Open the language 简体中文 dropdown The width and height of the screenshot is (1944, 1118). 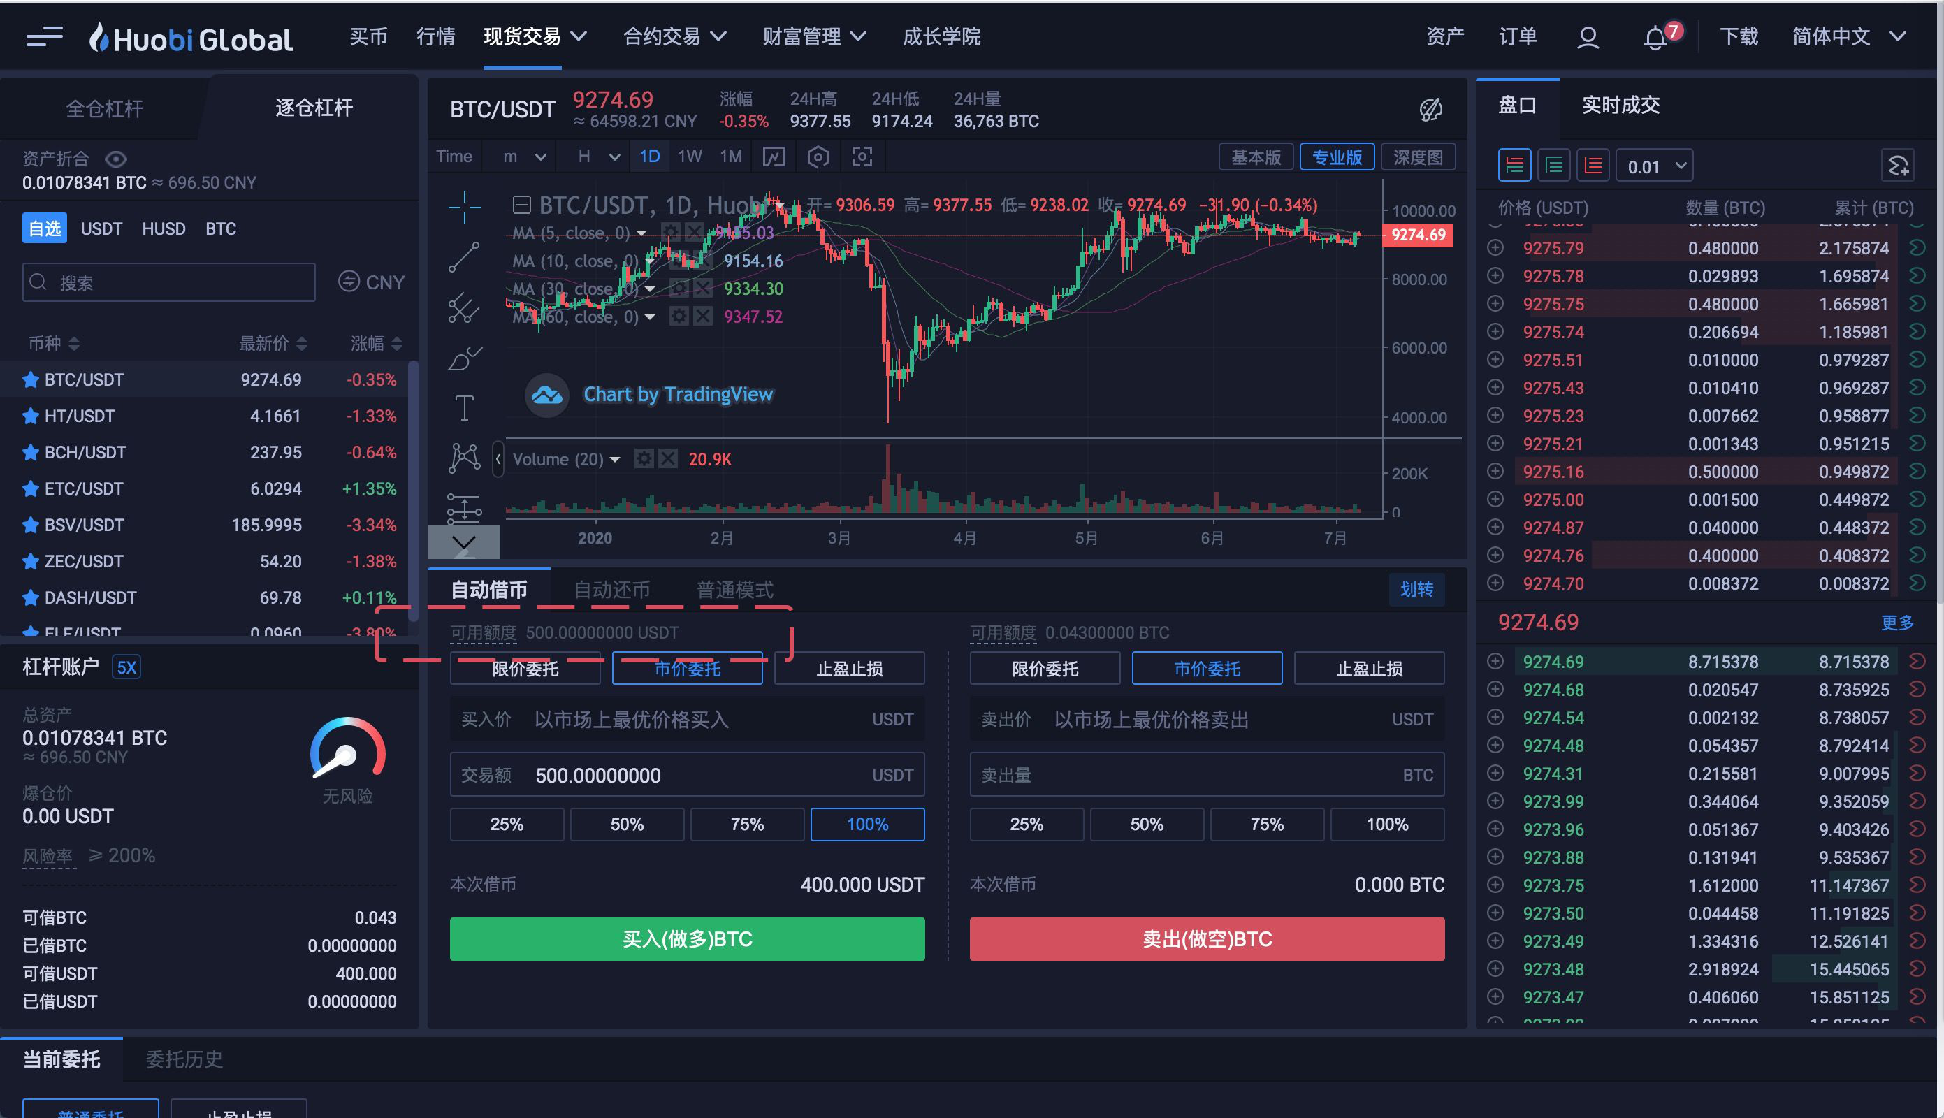tap(1850, 36)
